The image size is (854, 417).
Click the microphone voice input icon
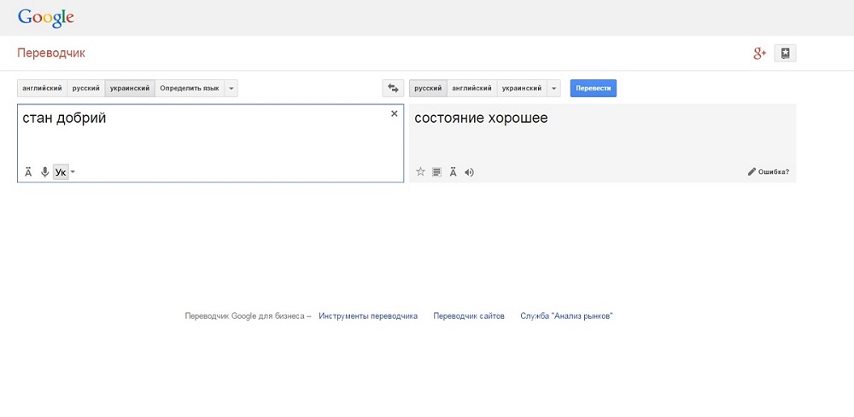(x=44, y=172)
